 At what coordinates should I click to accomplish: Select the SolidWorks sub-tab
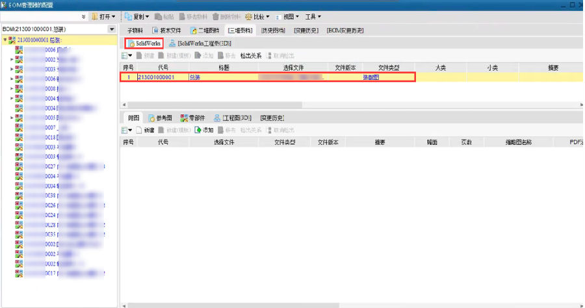[x=144, y=44]
